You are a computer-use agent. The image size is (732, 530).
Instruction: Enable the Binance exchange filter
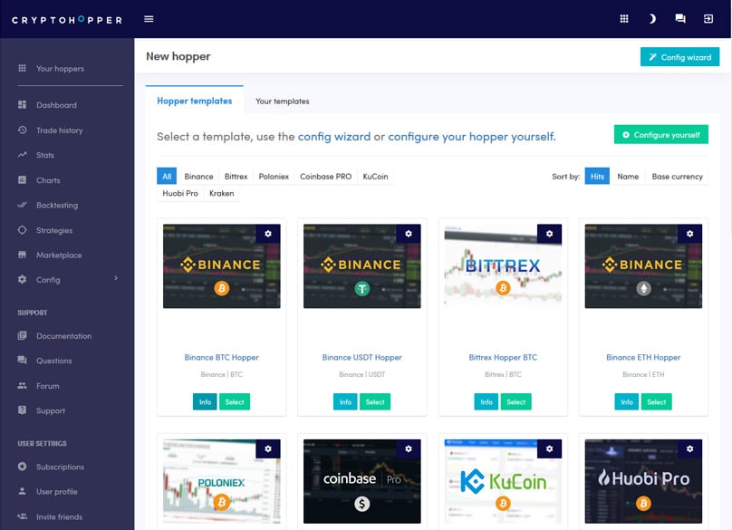tap(199, 176)
